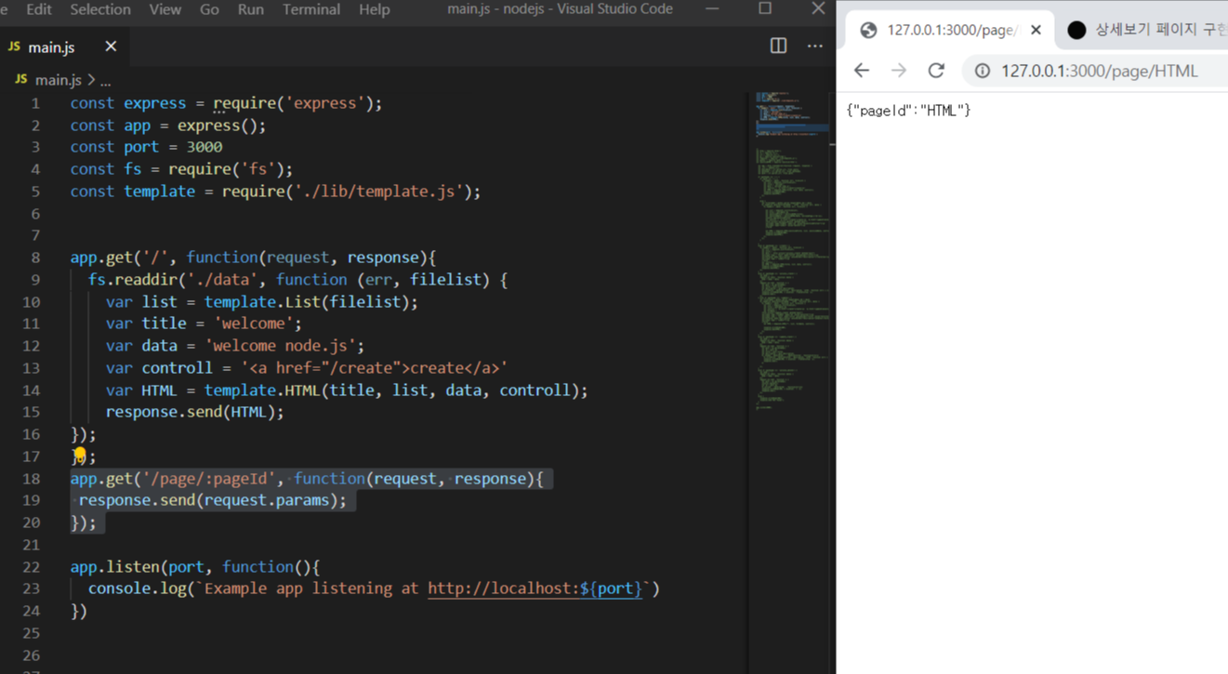Open the Edit menu

pyautogui.click(x=39, y=9)
